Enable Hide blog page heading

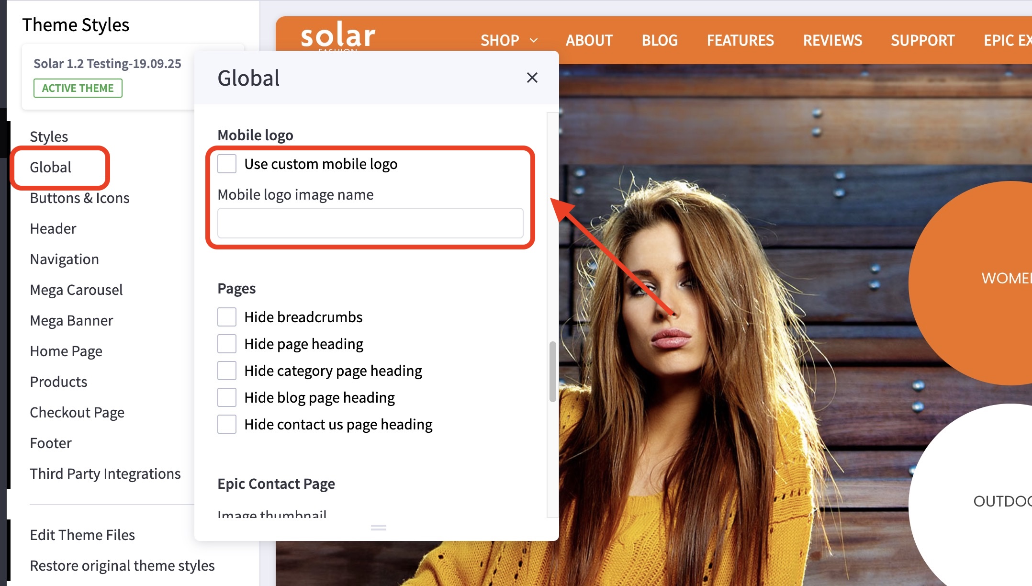coord(227,397)
